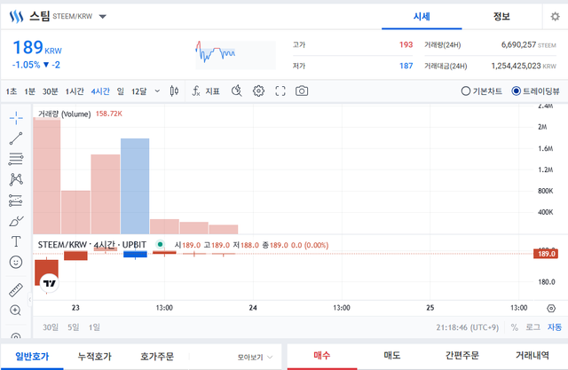The image size is (568, 370).
Task: Select the price range projection tool
Action: tap(16, 201)
